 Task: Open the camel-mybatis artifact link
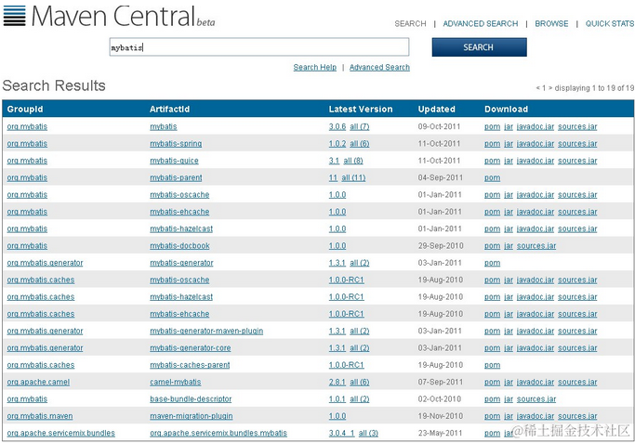click(176, 382)
